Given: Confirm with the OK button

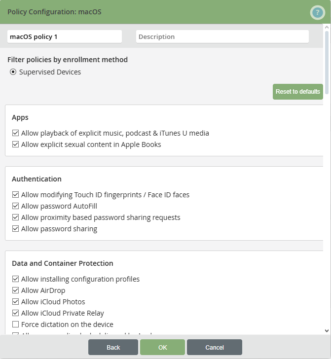Looking at the screenshot, I should (x=162, y=347).
